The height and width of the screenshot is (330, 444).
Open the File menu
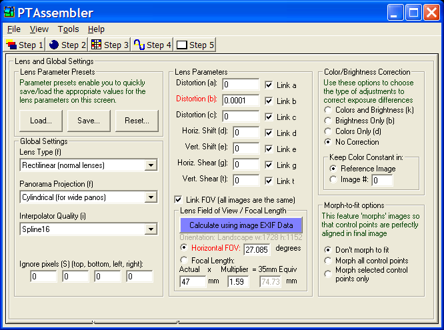pos(14,29)
